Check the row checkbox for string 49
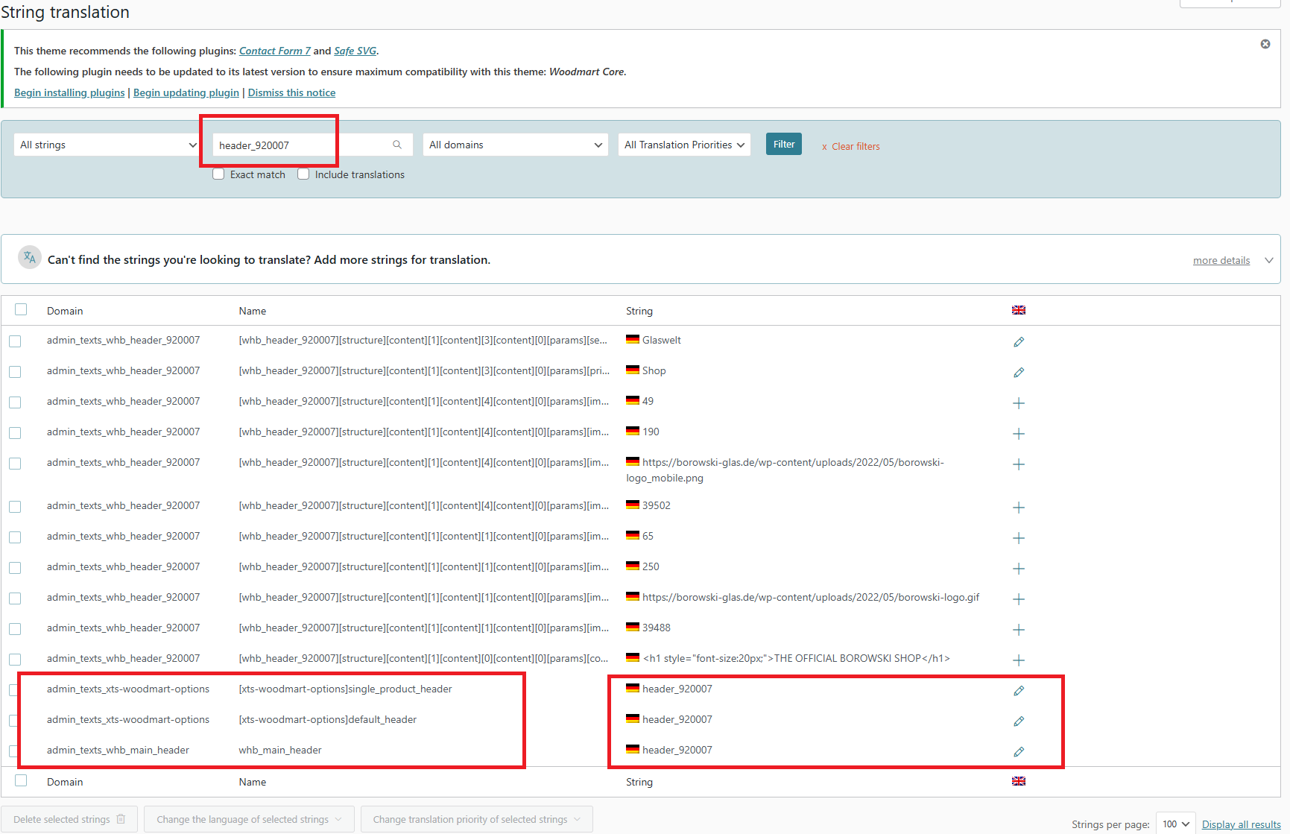The image size is (1290, 834). click(15, 402)
